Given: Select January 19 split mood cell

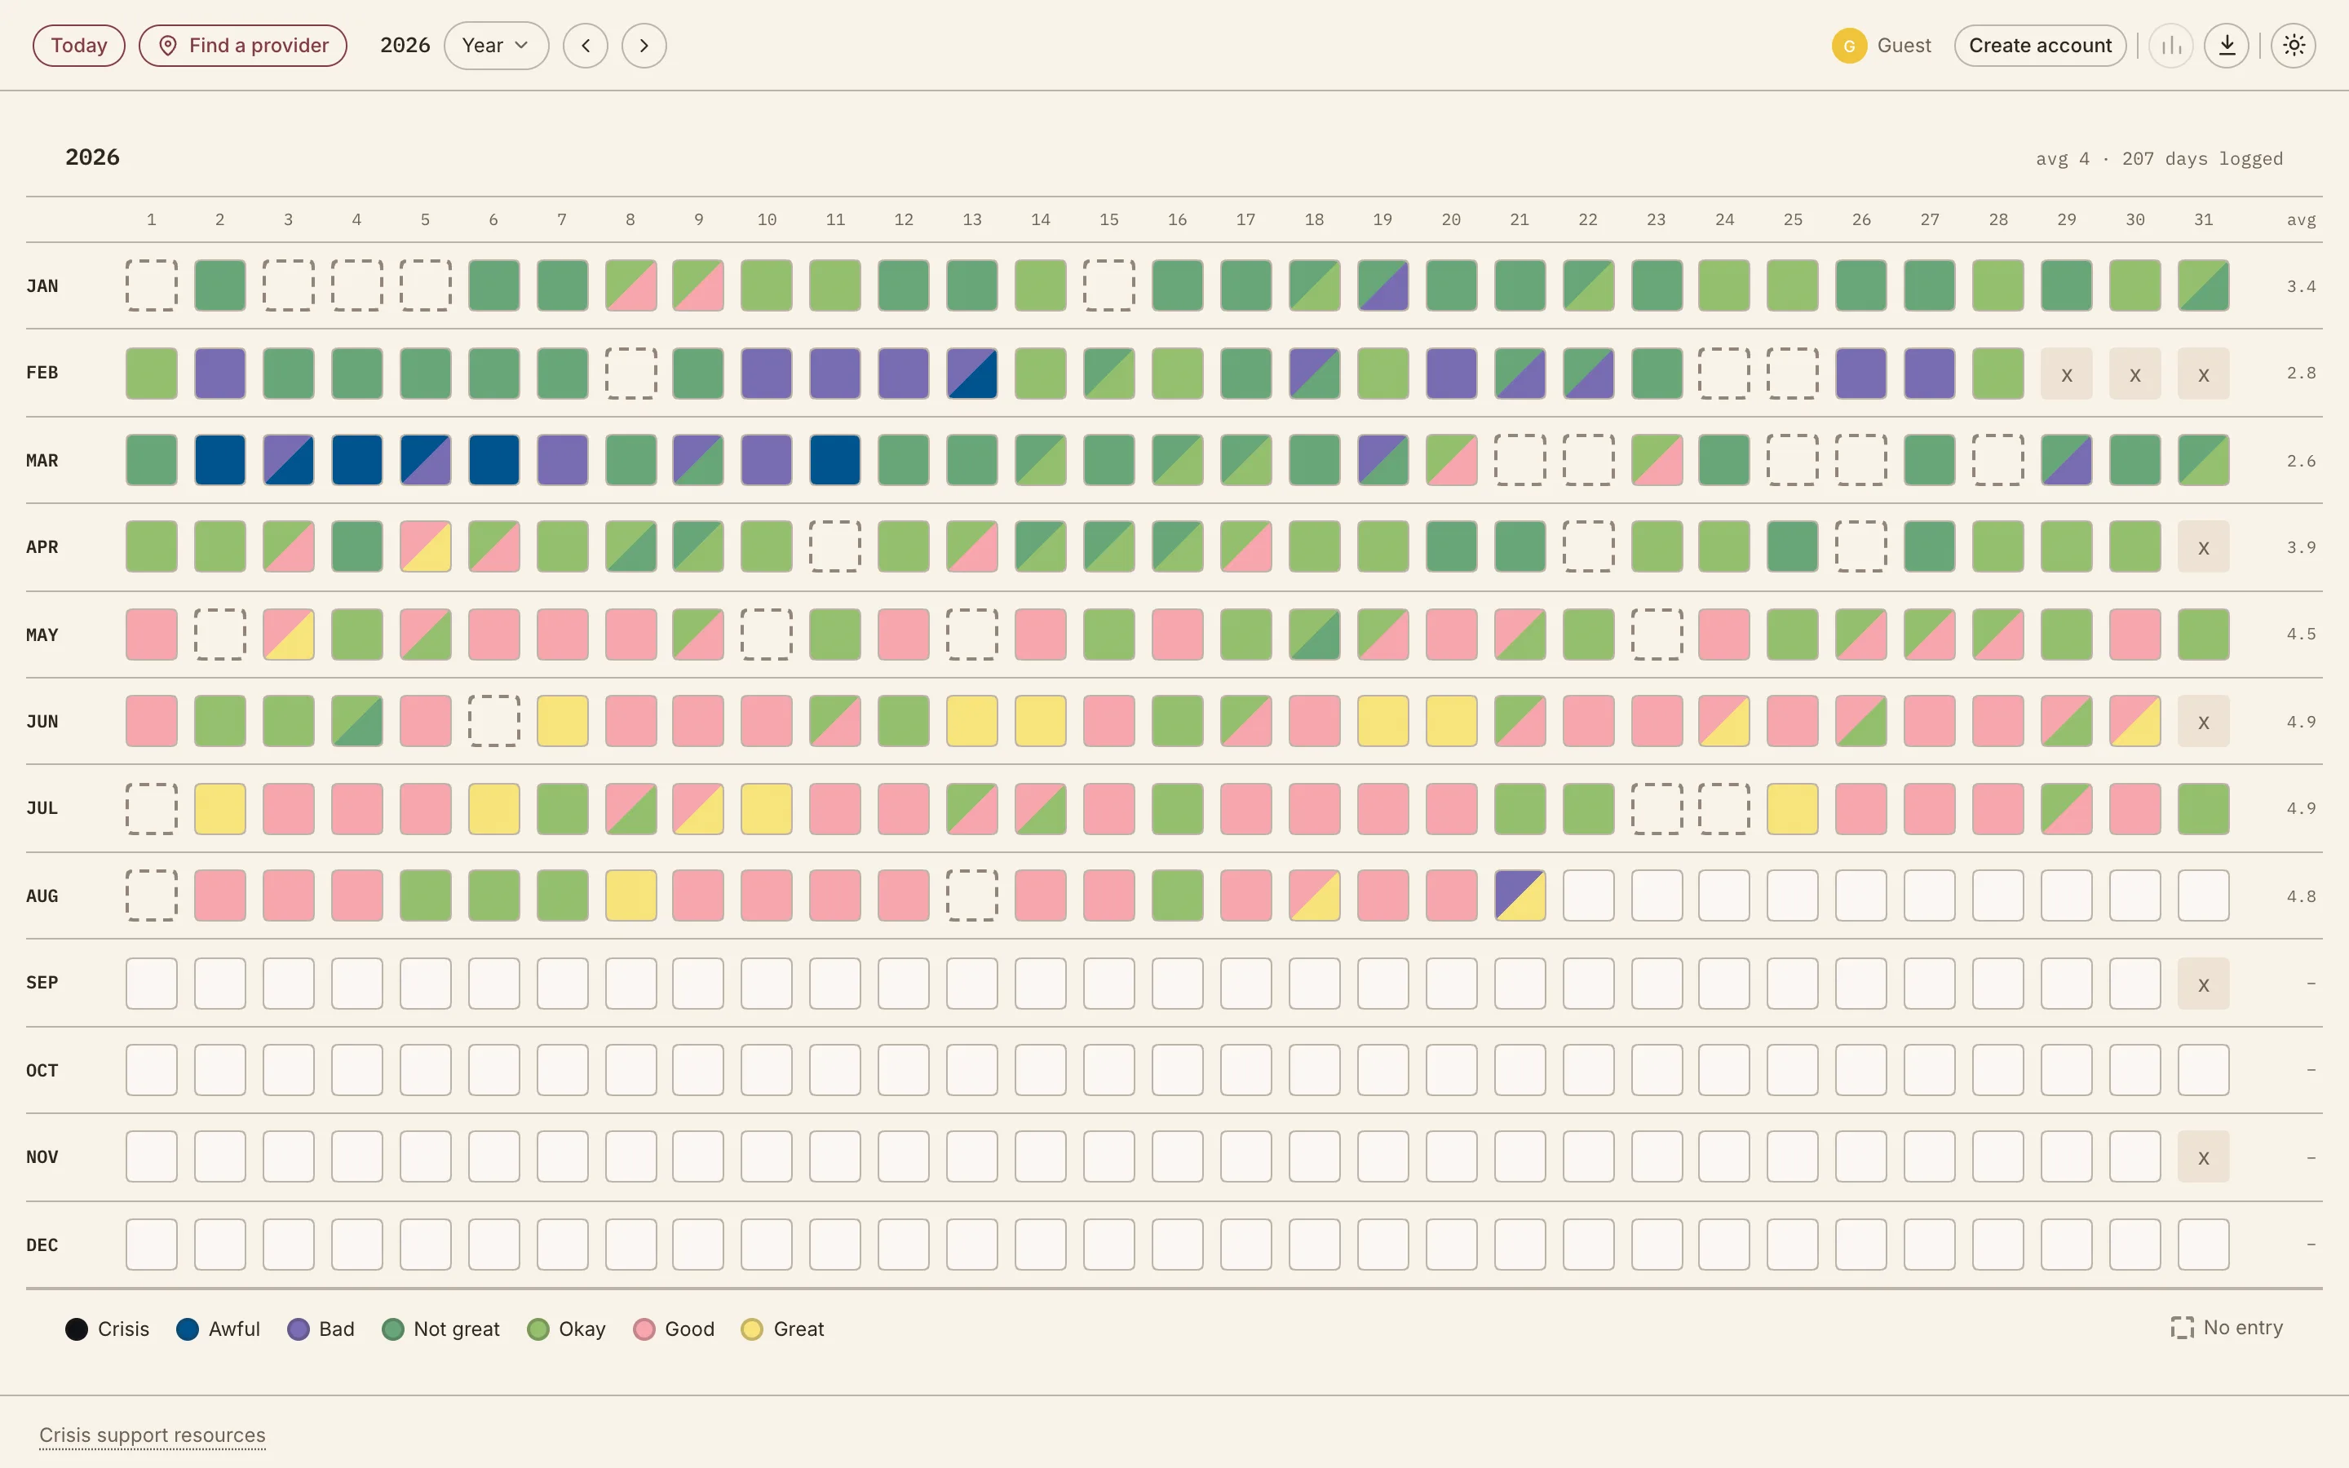Looking at the screenshot, I should point(1383,285).
